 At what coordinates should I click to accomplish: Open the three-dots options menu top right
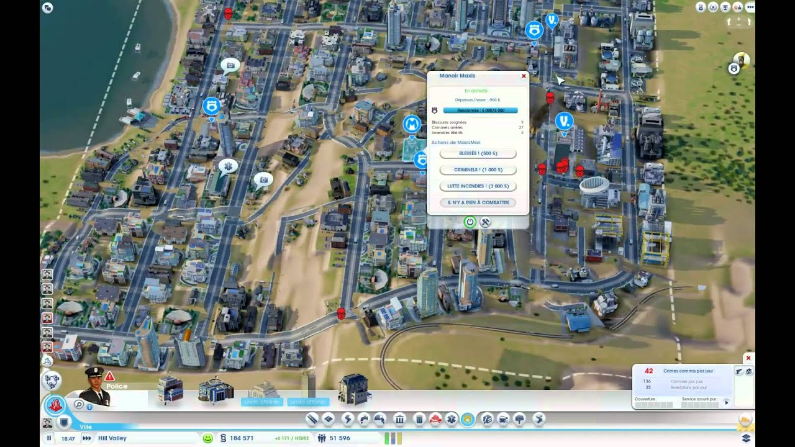[750, 7]
